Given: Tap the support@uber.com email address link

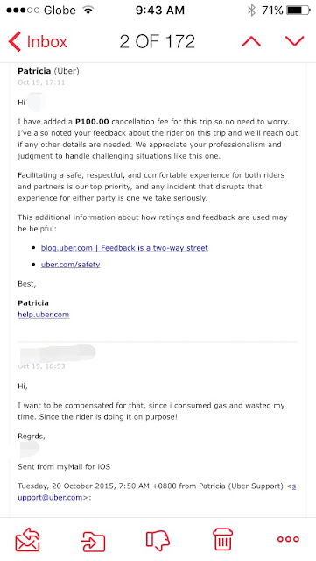Looking at the screenshot, I should point(157,492).
